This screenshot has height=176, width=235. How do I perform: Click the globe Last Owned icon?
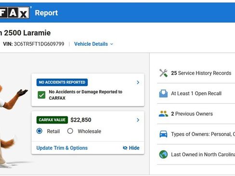163,154
